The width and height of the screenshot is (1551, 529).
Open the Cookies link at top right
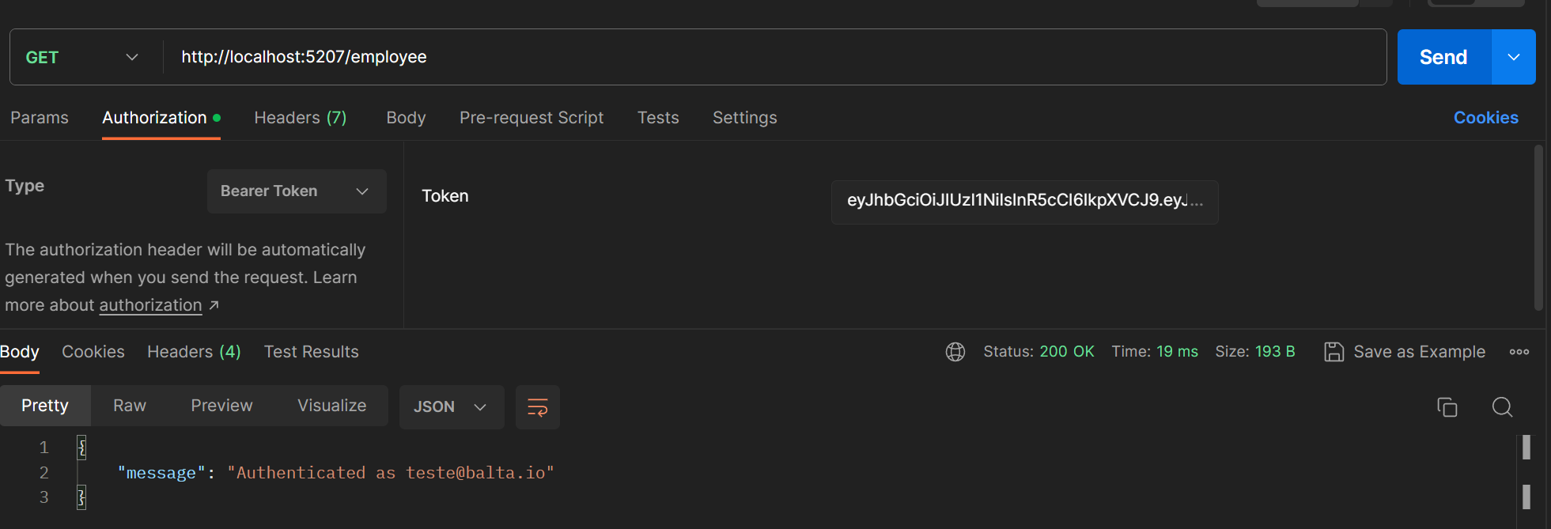point(1486,118)
